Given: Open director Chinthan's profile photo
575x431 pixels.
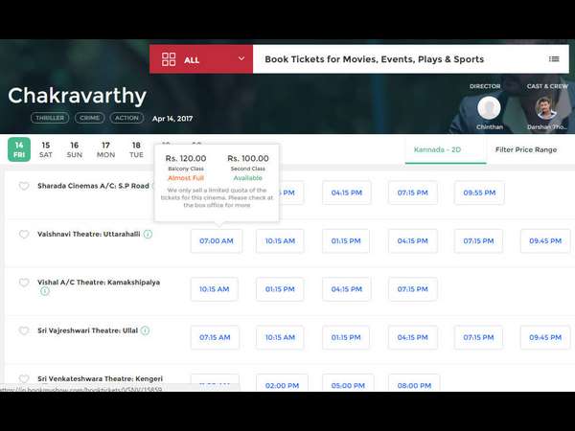Looking at the screenshot, I should [489, 107].
